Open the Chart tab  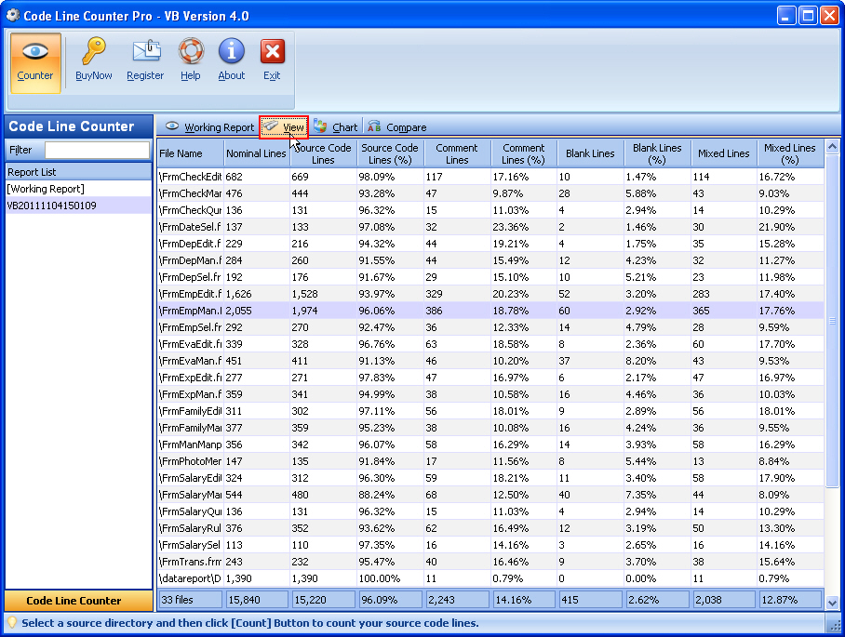(x=335, y=127)
